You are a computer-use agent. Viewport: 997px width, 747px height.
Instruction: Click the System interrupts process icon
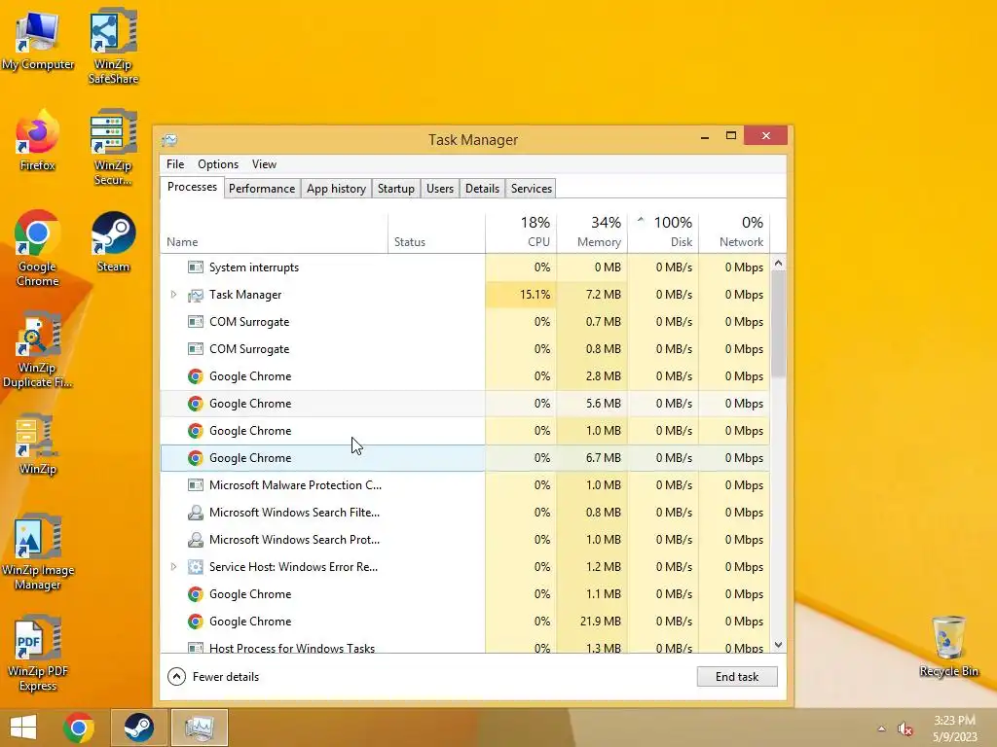point(195,267)
